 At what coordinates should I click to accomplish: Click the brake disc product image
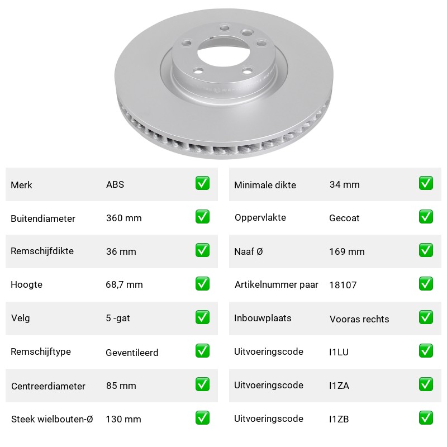pos(224,83)
